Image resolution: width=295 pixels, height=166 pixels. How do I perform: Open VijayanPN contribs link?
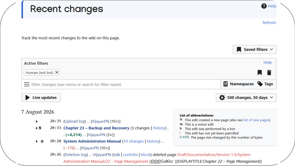coord(131,155)
